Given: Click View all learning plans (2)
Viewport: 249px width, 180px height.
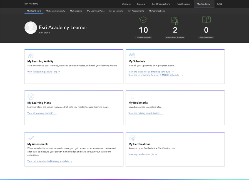Looking at the screenshot, I should point(42,113).
